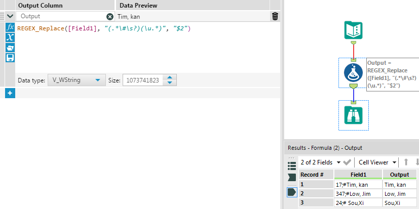The height and width of the screenshot is (209, 419).
Task: Select cell 17;#Tim, kan
Action: [x=358, y=184]
